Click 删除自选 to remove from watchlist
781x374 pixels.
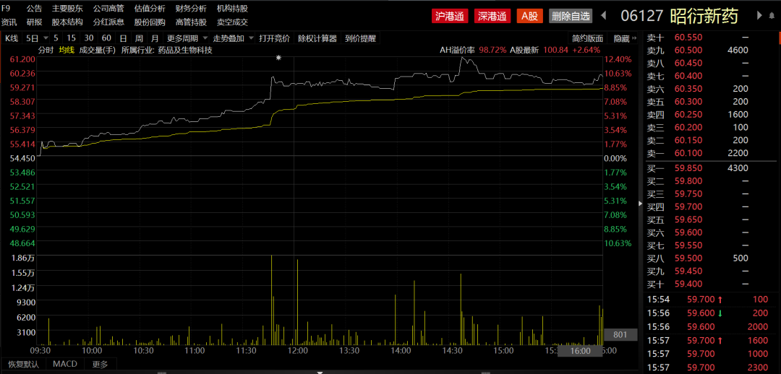tap(571, 16)
